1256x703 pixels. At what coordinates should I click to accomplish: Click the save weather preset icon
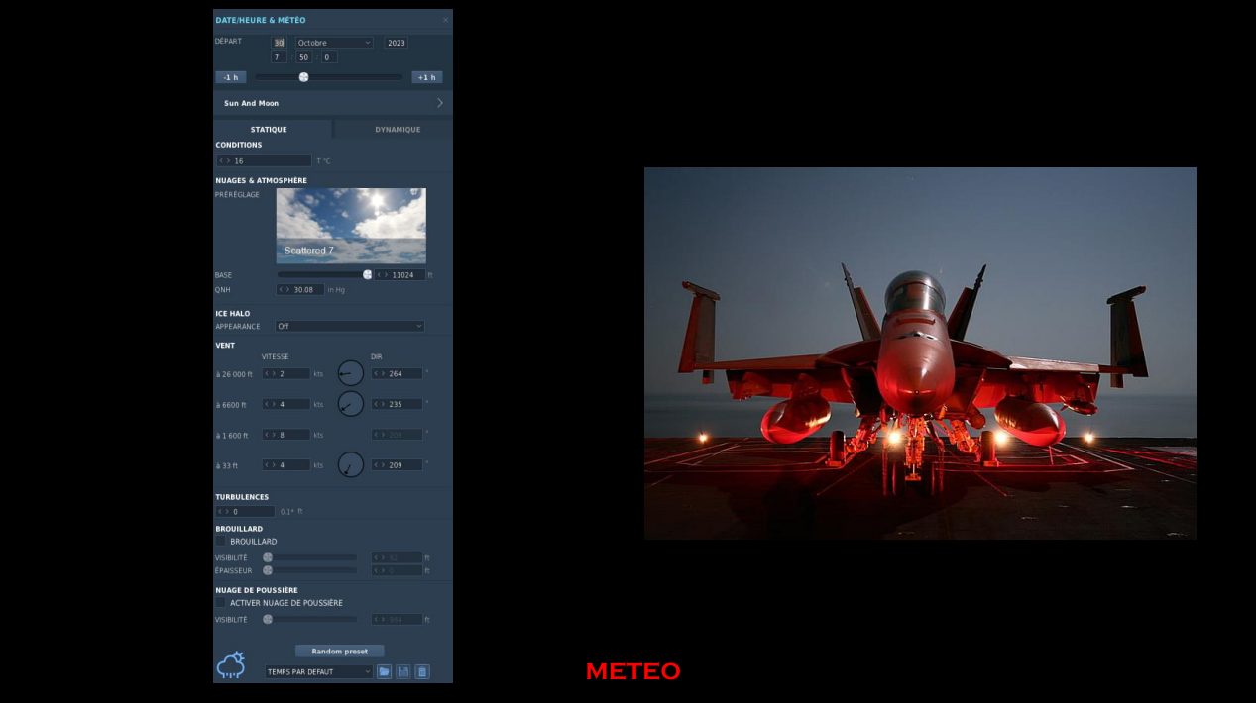403,671
